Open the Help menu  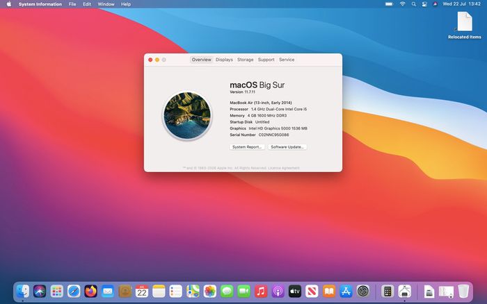(126, 4)
